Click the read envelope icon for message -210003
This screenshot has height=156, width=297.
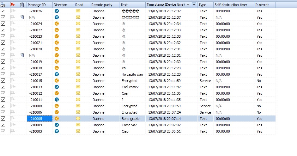point(78,131)
